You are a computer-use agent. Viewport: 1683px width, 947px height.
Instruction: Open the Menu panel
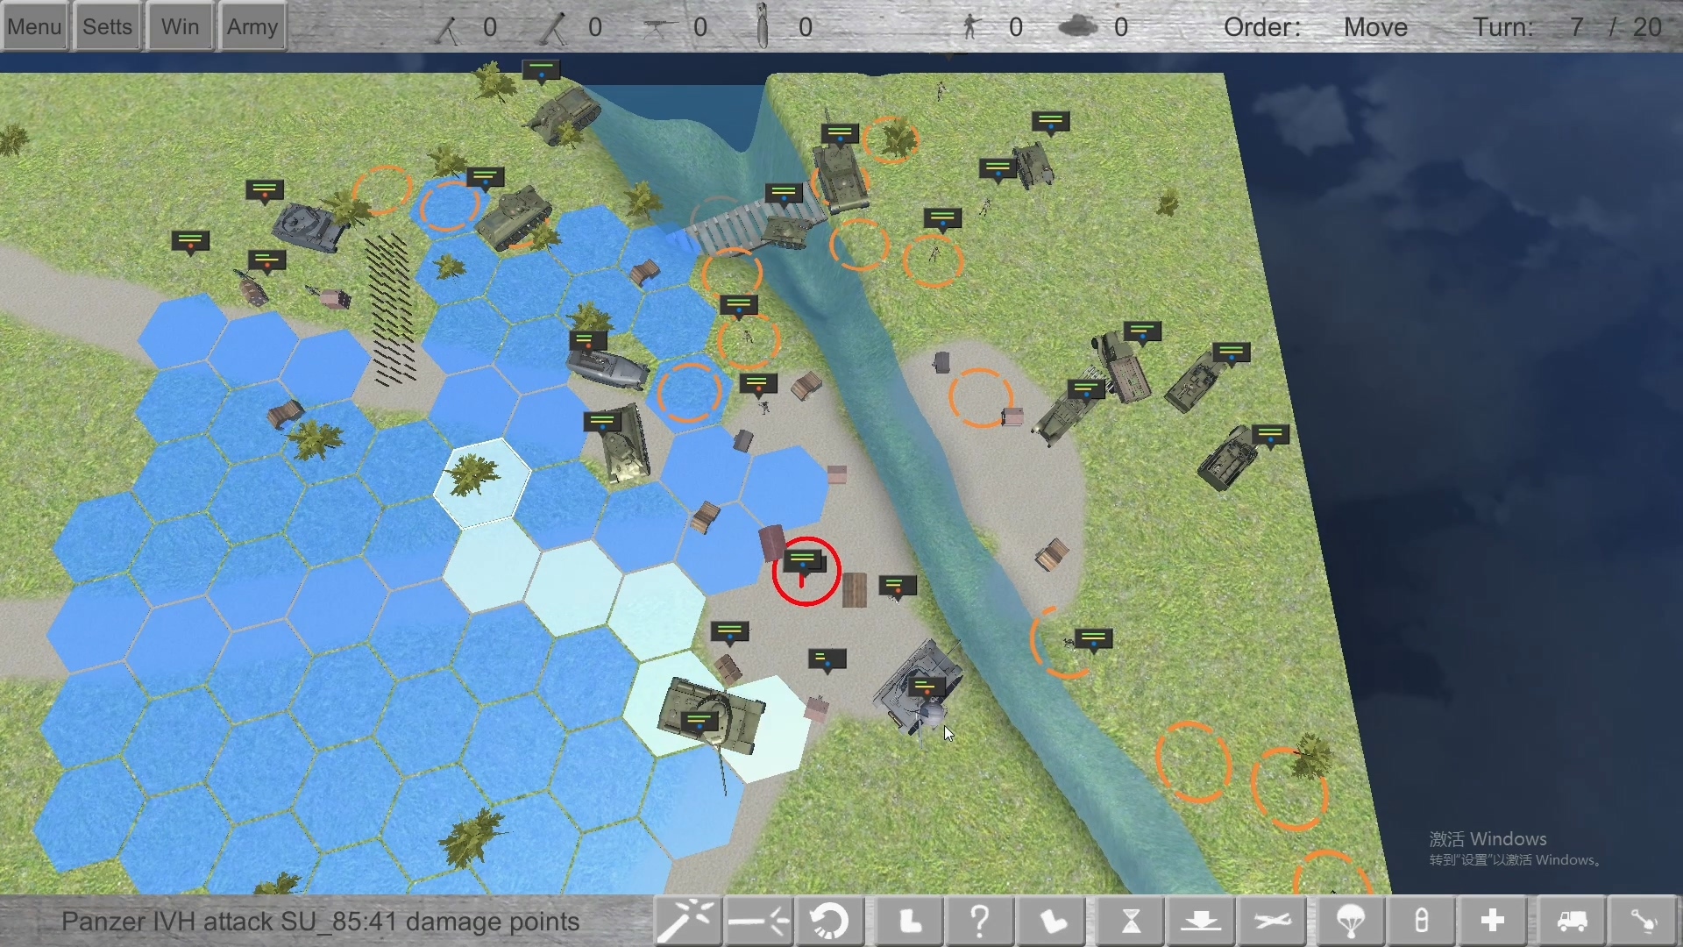click(x=34, y=25)
